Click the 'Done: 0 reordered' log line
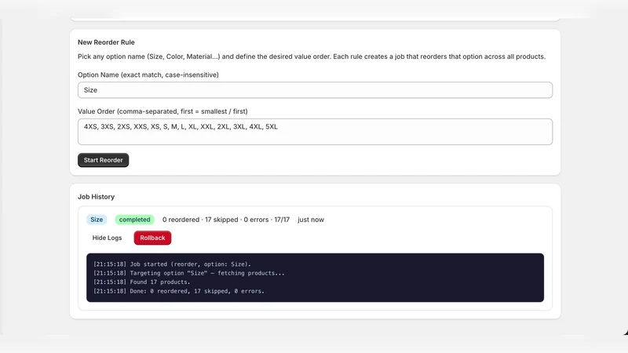The width and height of the screenshot is (628, 353). (x=179, y=291)
